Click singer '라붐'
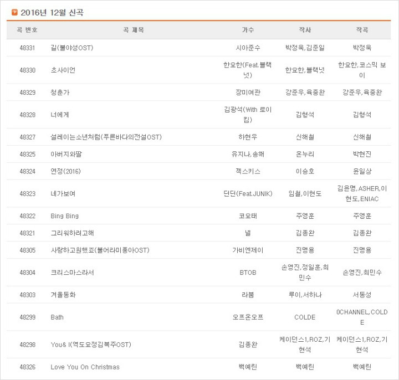The height and width of the screenshot is (380, 399). (248, 295)
